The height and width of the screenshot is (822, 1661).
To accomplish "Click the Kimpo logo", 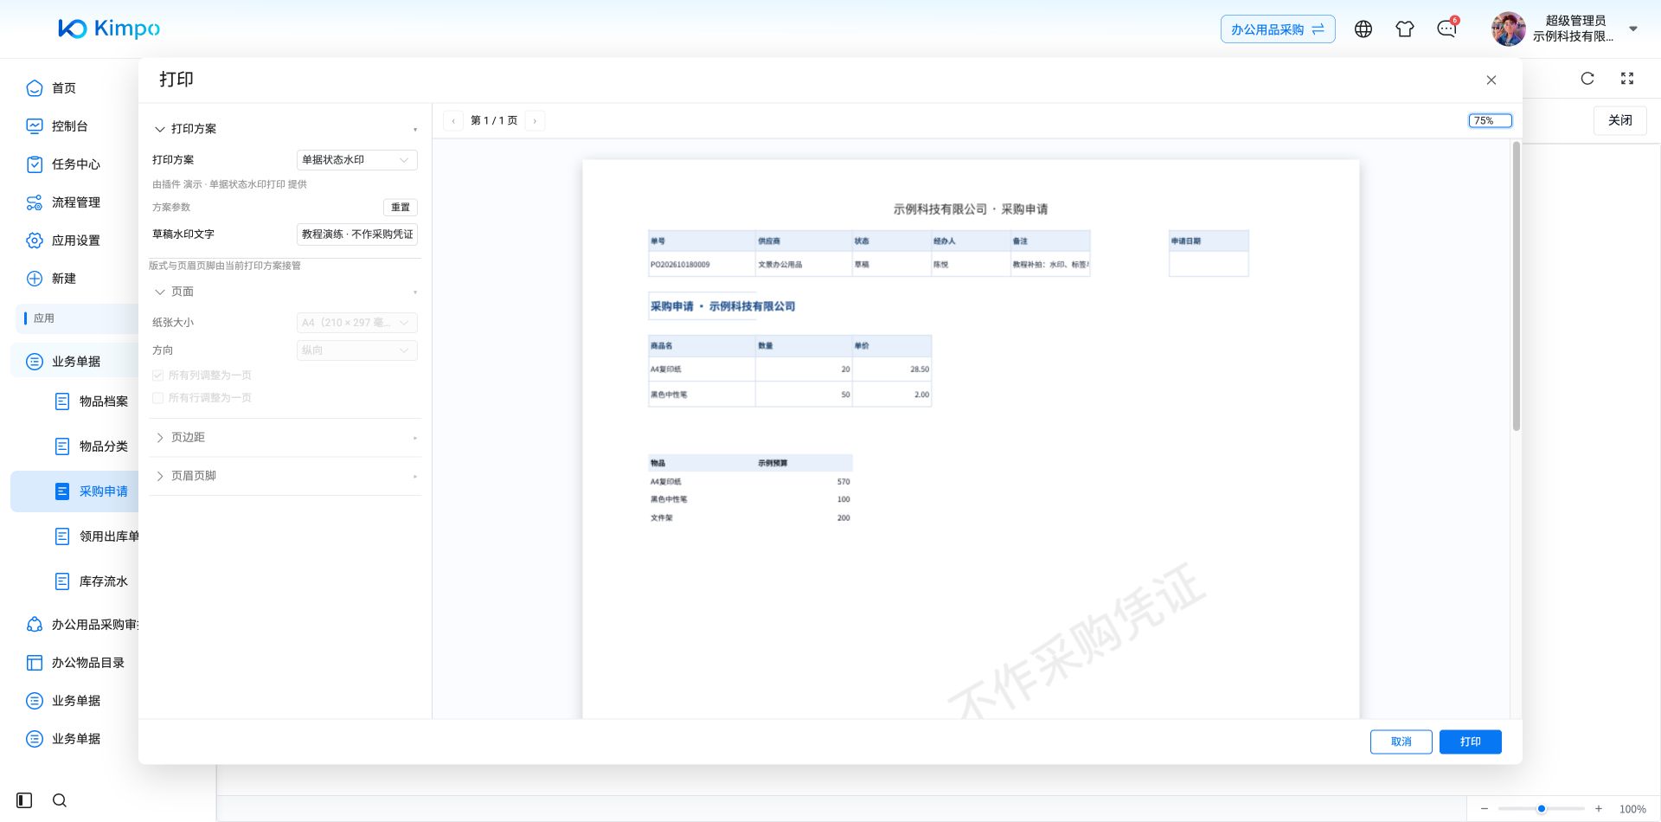I will point(109,29).
